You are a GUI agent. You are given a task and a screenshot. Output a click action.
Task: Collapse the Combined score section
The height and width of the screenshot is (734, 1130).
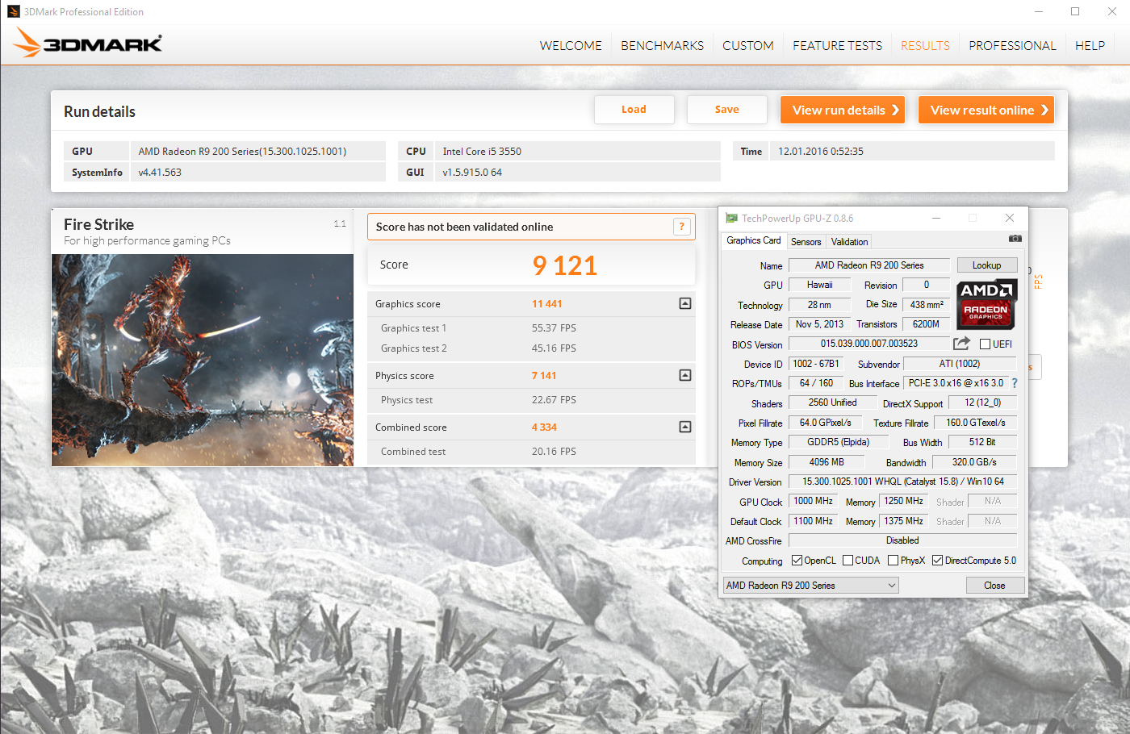click(x=685, y=427)
